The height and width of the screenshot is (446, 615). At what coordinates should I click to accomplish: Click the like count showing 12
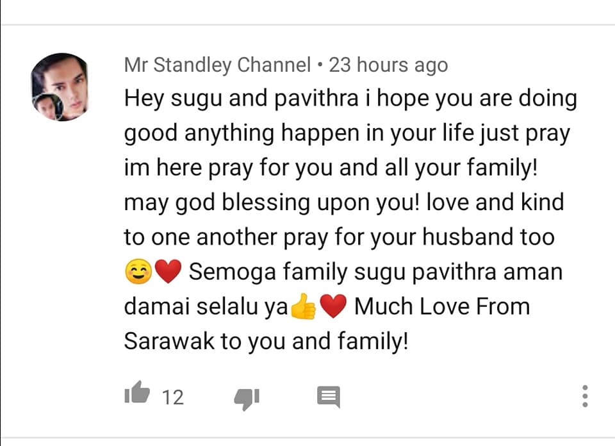(172, 397)
